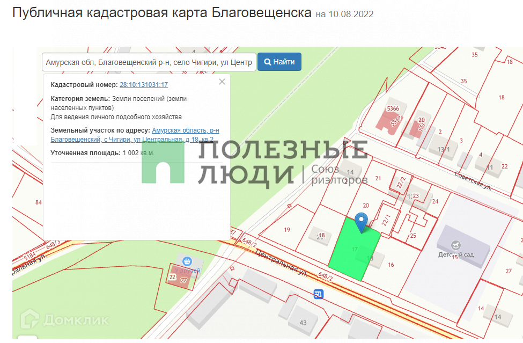Viewport: 523px width, 343px height.
Task: Close the cadastral info popup
Action: coord(222,82)
